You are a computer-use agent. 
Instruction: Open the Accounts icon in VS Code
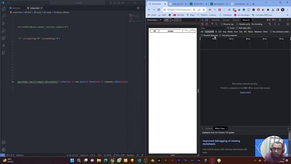(x=4, y=143)
